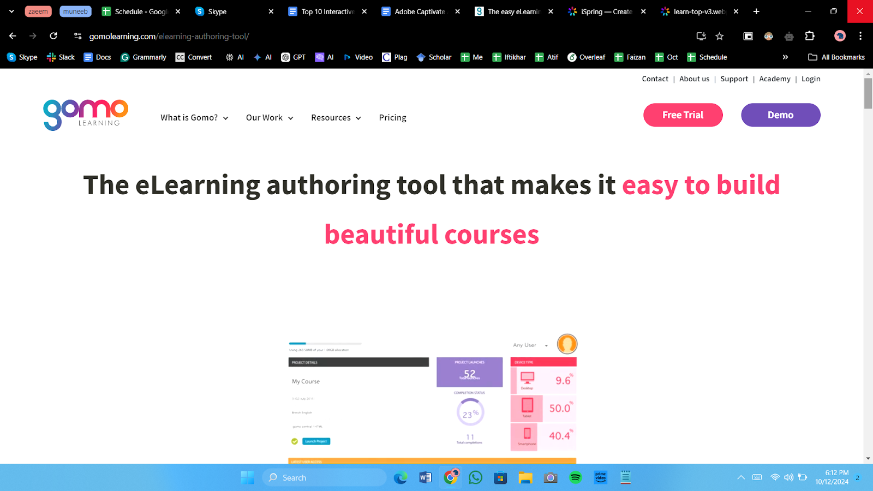Open the Skype bookmark
Screen dimensions: 873x491
pyautogui.click(x=22, y=57)
